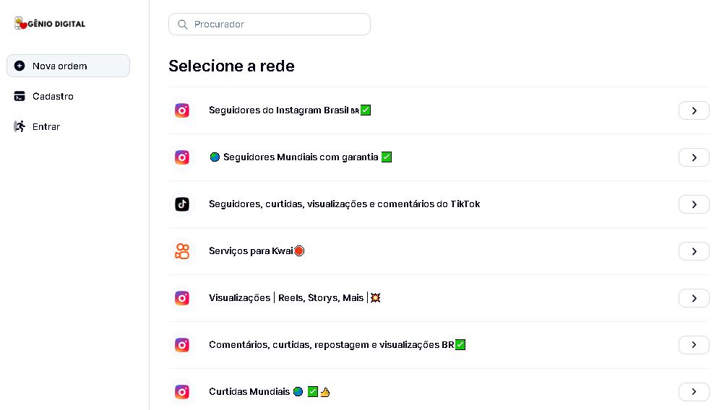
Task: Expand Seguidores Mundiais com garantia chevron
Action: coord(694,157)
